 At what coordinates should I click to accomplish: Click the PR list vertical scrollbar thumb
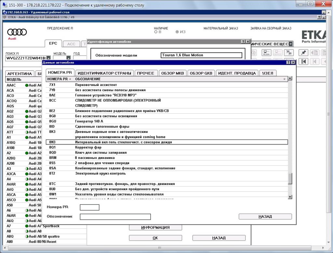click(290, 178)
